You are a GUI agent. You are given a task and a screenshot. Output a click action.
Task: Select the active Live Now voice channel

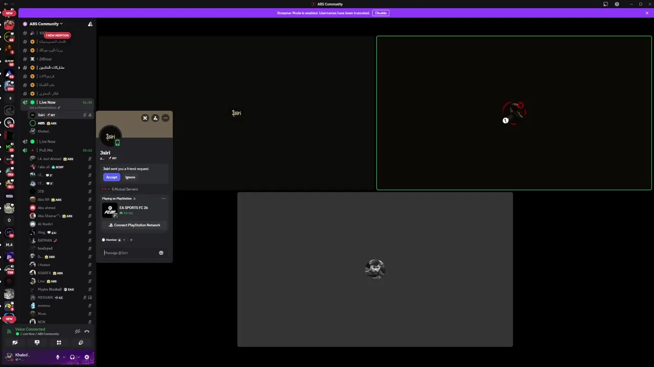(56, 102)
